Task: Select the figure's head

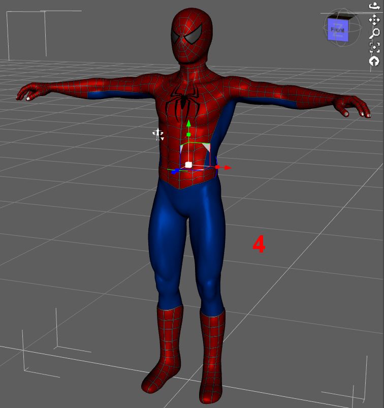Action: click(x=191, y=36)
